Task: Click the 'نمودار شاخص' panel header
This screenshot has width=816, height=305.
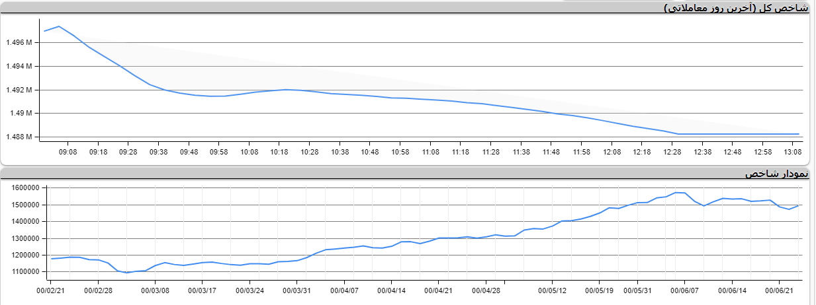Action: coord(776,174)
